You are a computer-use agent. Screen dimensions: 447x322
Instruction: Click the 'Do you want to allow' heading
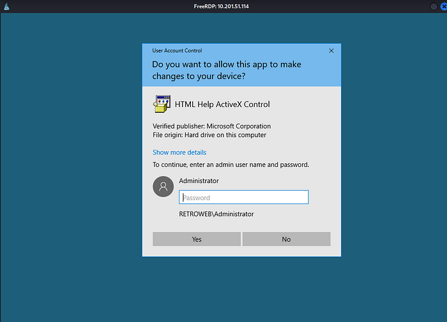(226, 70)
